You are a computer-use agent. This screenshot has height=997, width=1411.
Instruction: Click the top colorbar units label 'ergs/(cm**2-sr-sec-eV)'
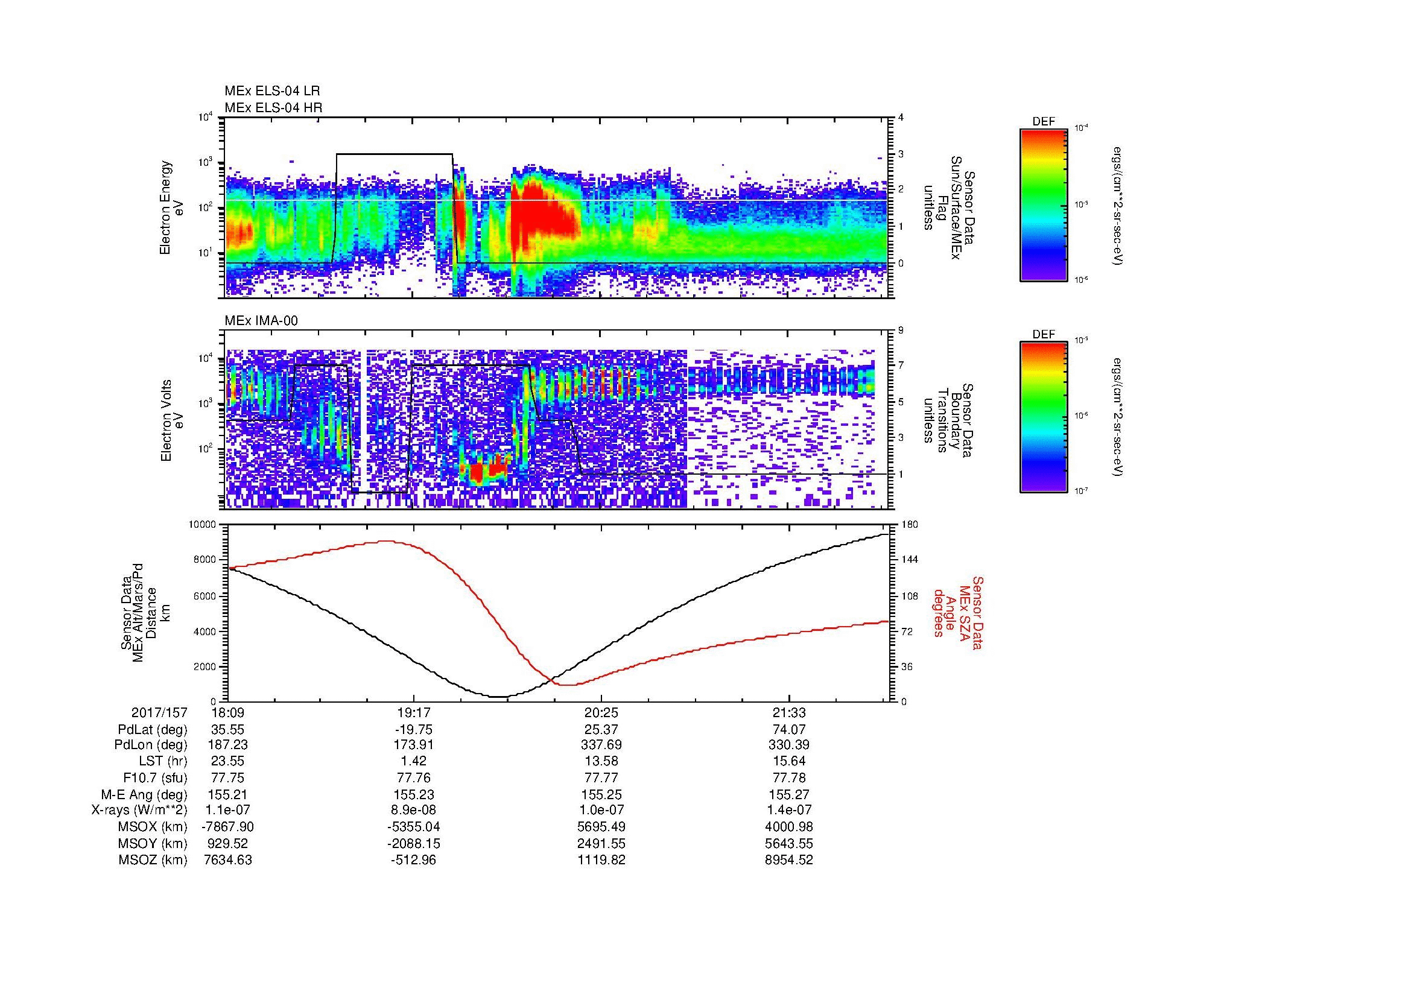point(1118,206)
